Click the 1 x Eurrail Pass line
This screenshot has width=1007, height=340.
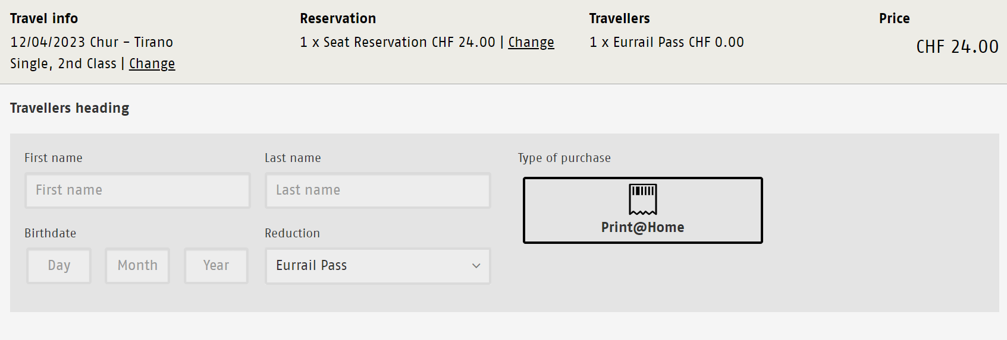(667, 42)
